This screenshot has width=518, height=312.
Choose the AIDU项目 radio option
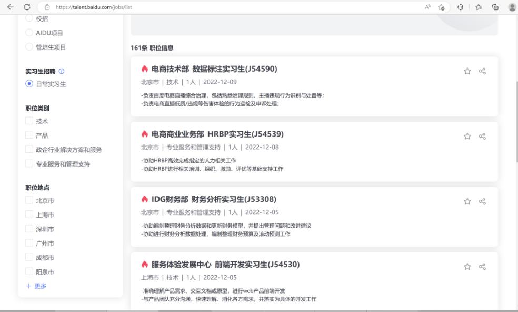click(29, 33)
